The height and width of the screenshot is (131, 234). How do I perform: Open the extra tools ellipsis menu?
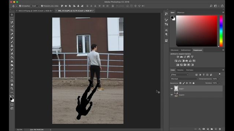(x=12, y=92)
